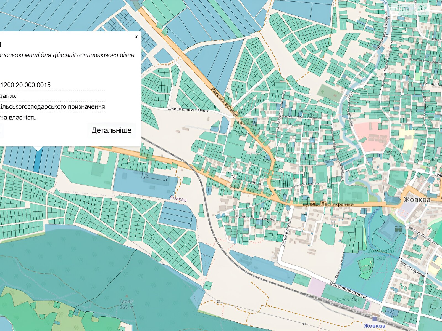Select the cadastral number 1200:20:000:0015
Image resolution: width=442 pixels, height=331 pixels.
click(x=25, y=85)
